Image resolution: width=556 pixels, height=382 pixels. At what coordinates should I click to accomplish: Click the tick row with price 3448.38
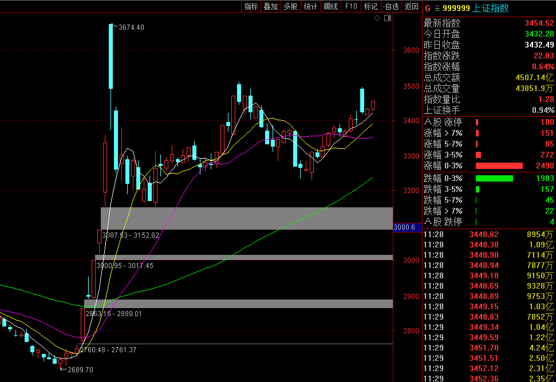488,245
